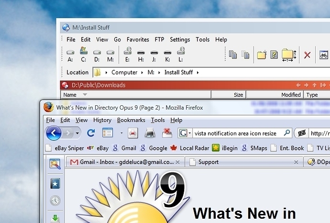
Task: Open the back/forward history dropdown arrow
Action: coord(77,133)
